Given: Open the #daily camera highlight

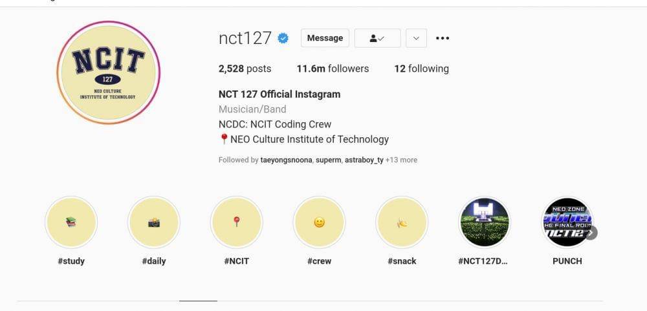Looking at the screenshot, I should [153, 222].
